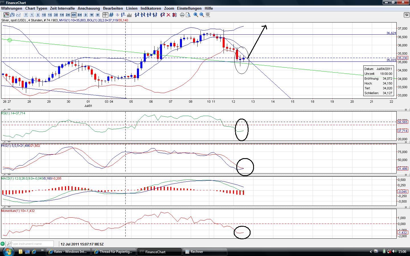Print the chart using the printer icon
This screenshot has width=410, height=256.
point(182,15)
